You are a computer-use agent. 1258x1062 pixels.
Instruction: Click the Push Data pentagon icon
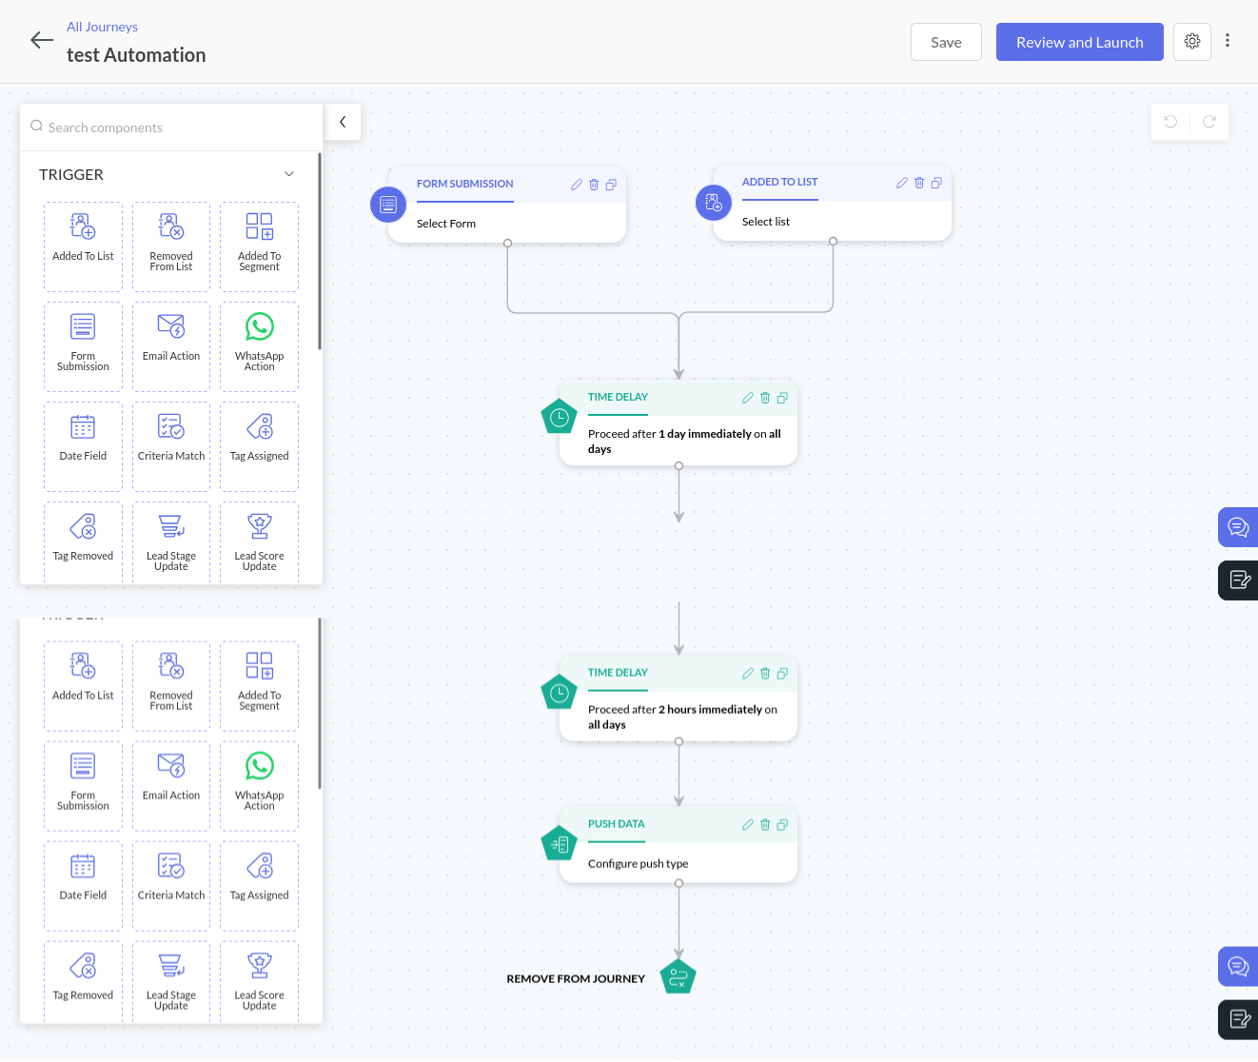click(x=560, y=844)
